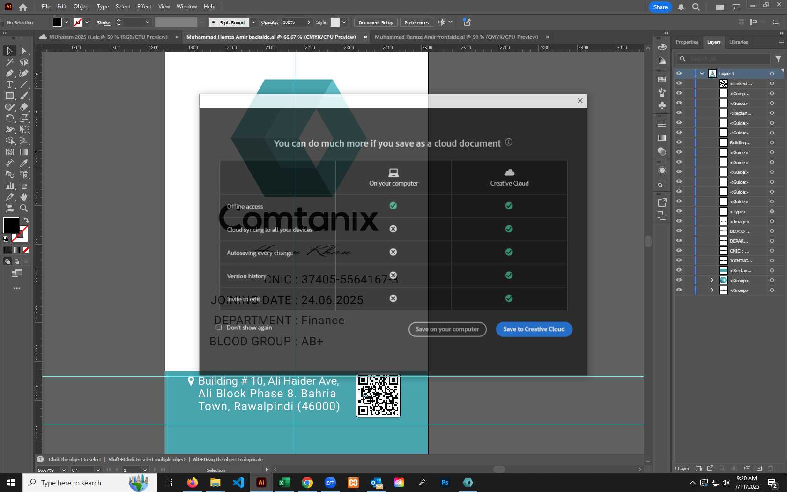Screen dimensions: 787x492
Task: Create new layer in Layers panel
Action: point(759,468)
